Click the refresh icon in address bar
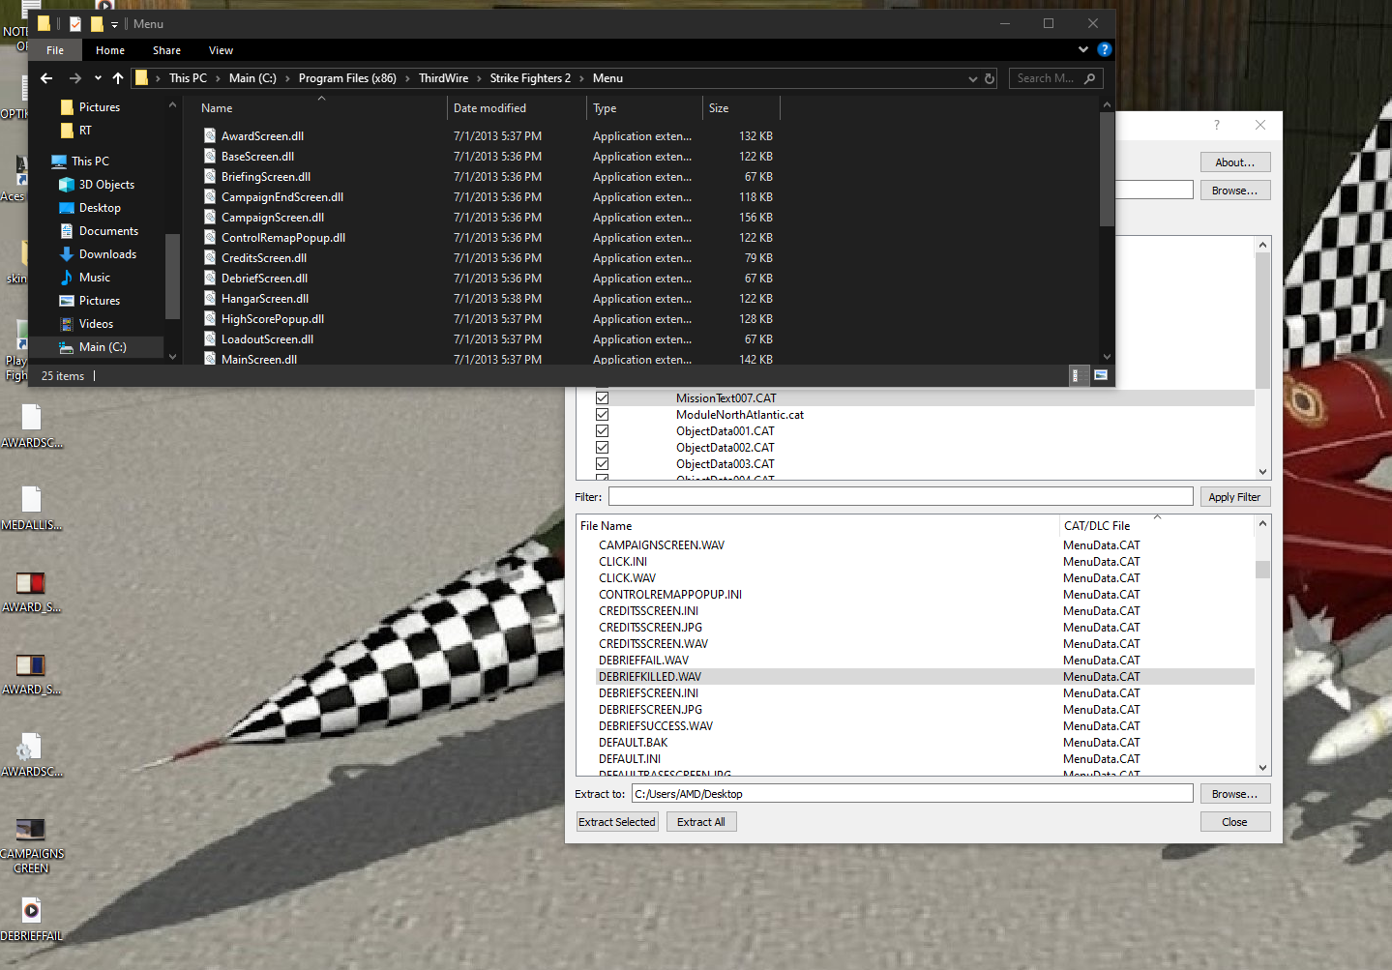The height and width of the screenshot is (970, 1392). click(990, 79)
